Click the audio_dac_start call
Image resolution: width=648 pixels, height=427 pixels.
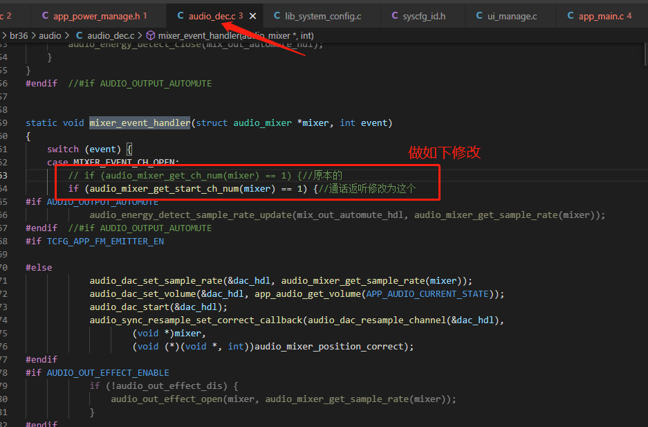(x=130, y=307)
